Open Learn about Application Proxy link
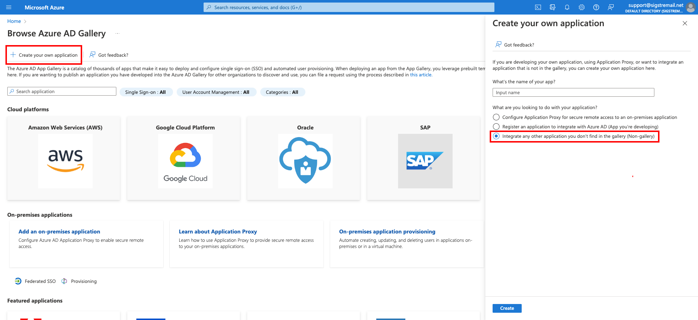698x320 pixels. click(x=218, y=232)
